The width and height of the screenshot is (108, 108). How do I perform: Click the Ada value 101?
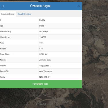[x=41, y=43]
